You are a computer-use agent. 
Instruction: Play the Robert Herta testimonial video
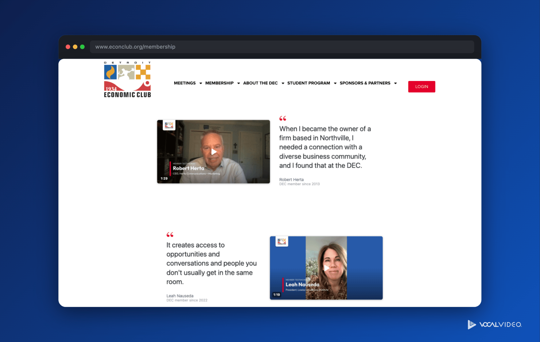[214, 152]
